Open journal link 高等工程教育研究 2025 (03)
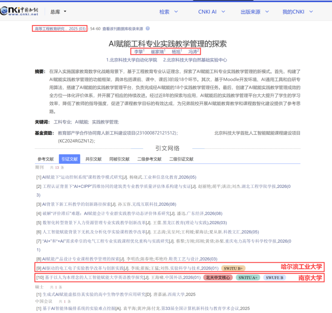The height and width of the screenshot is (313, 332). click(x=60, y=29)
